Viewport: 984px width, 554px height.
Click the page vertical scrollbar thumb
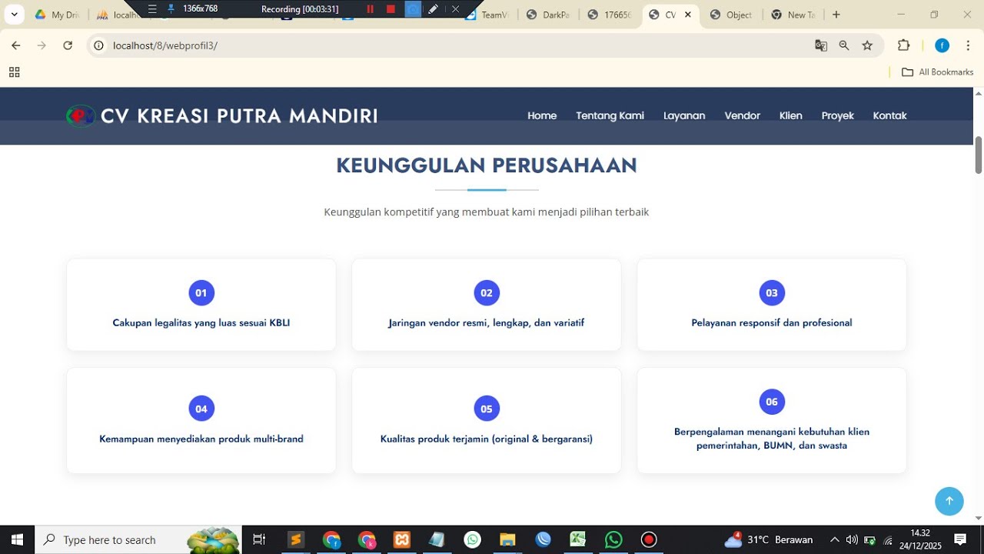[979, 155]
